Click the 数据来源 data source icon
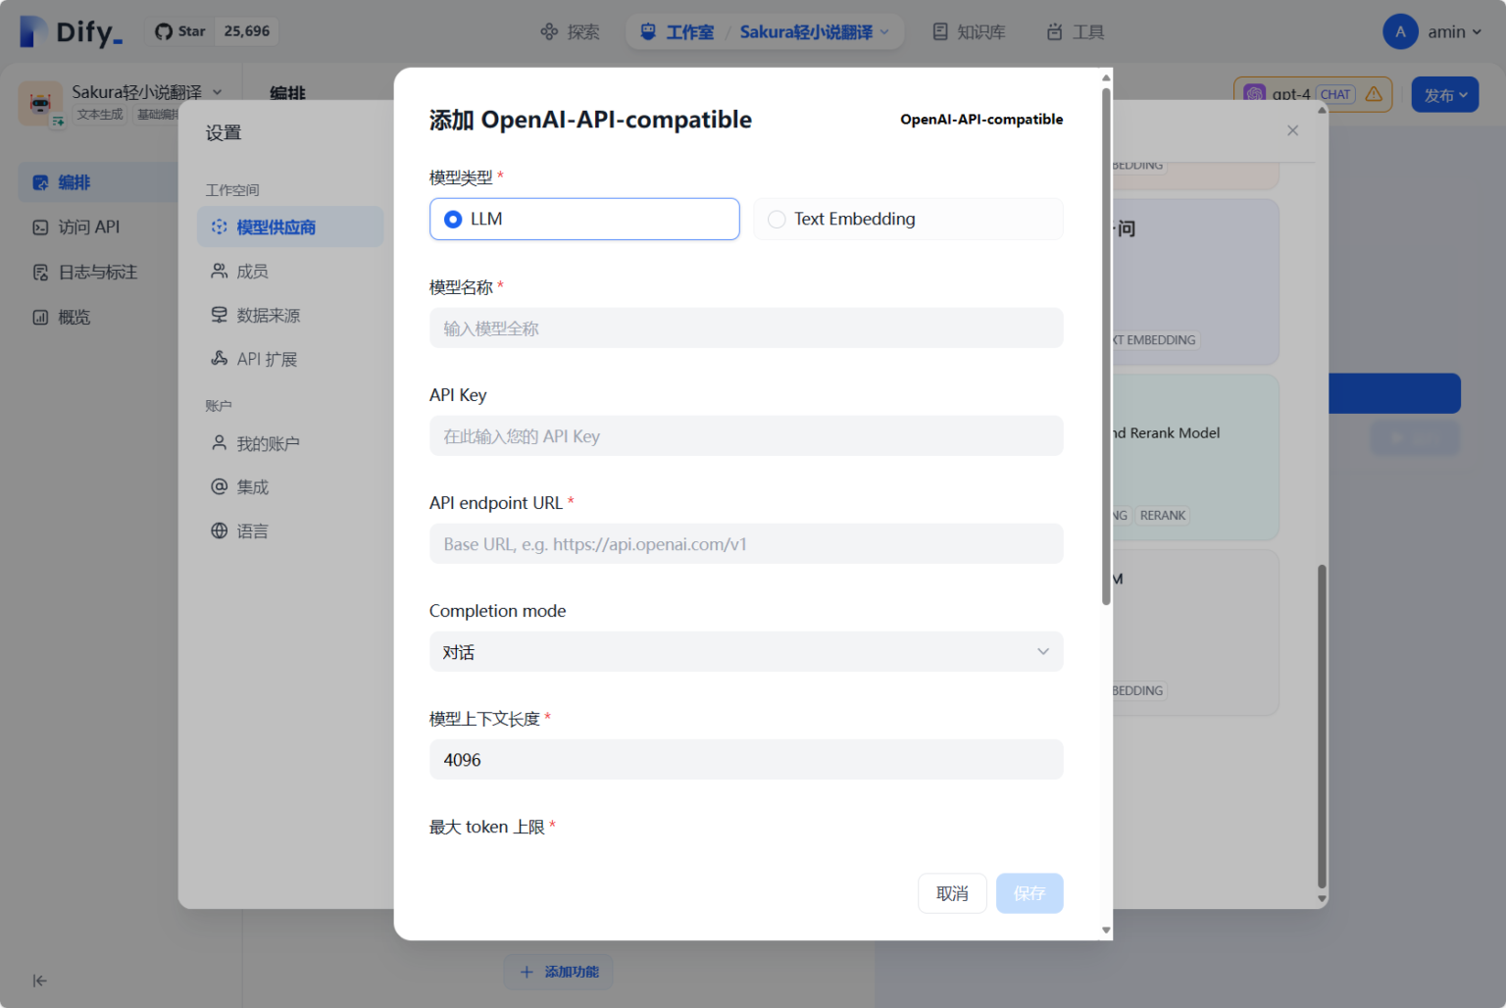 (220, 315)
